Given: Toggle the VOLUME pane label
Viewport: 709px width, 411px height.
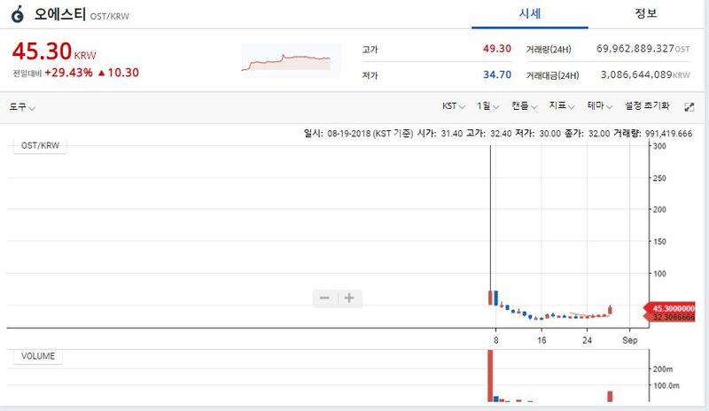Looking at the screenshot, I should 38,356.
